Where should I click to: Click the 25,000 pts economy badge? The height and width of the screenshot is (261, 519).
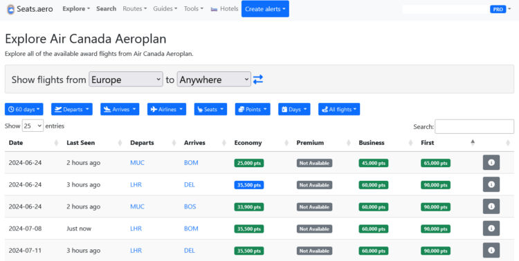[x=249, y=163]
